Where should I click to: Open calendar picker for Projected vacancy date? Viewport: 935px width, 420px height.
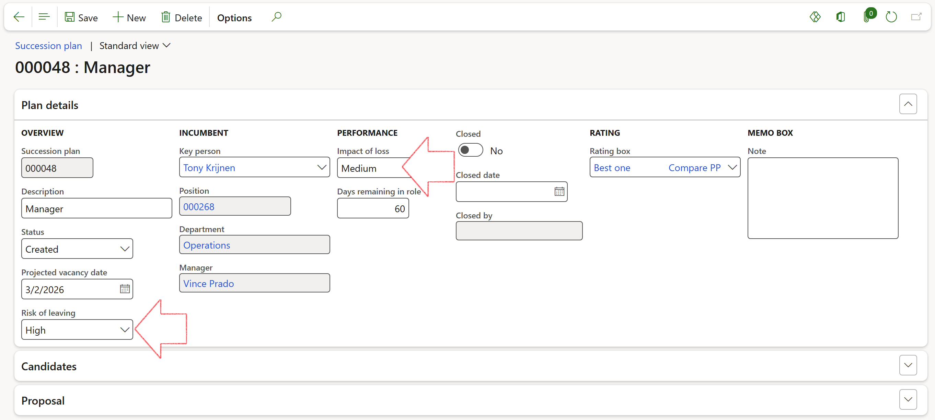pos(125,289)
